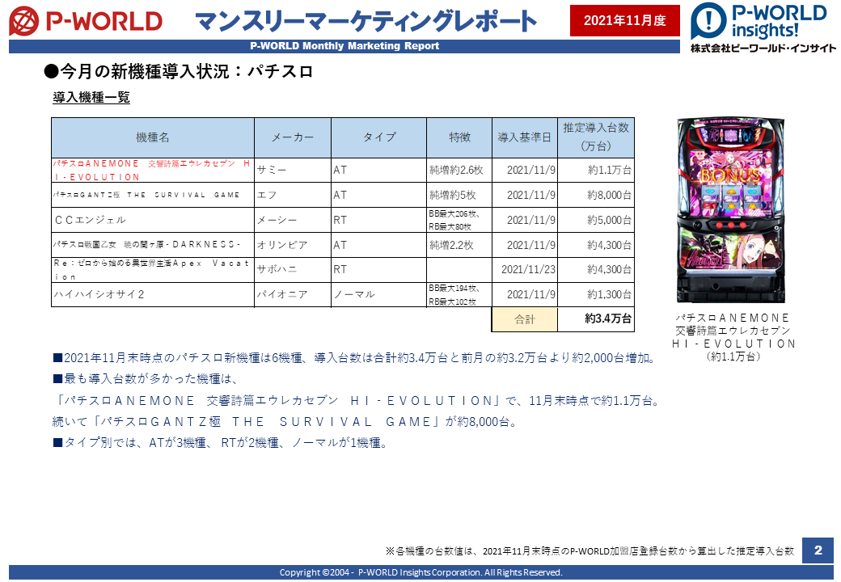Click the 純増約2.6枚 feature cell
Viewport: 841px width, 582px height.
pos(459,170)
